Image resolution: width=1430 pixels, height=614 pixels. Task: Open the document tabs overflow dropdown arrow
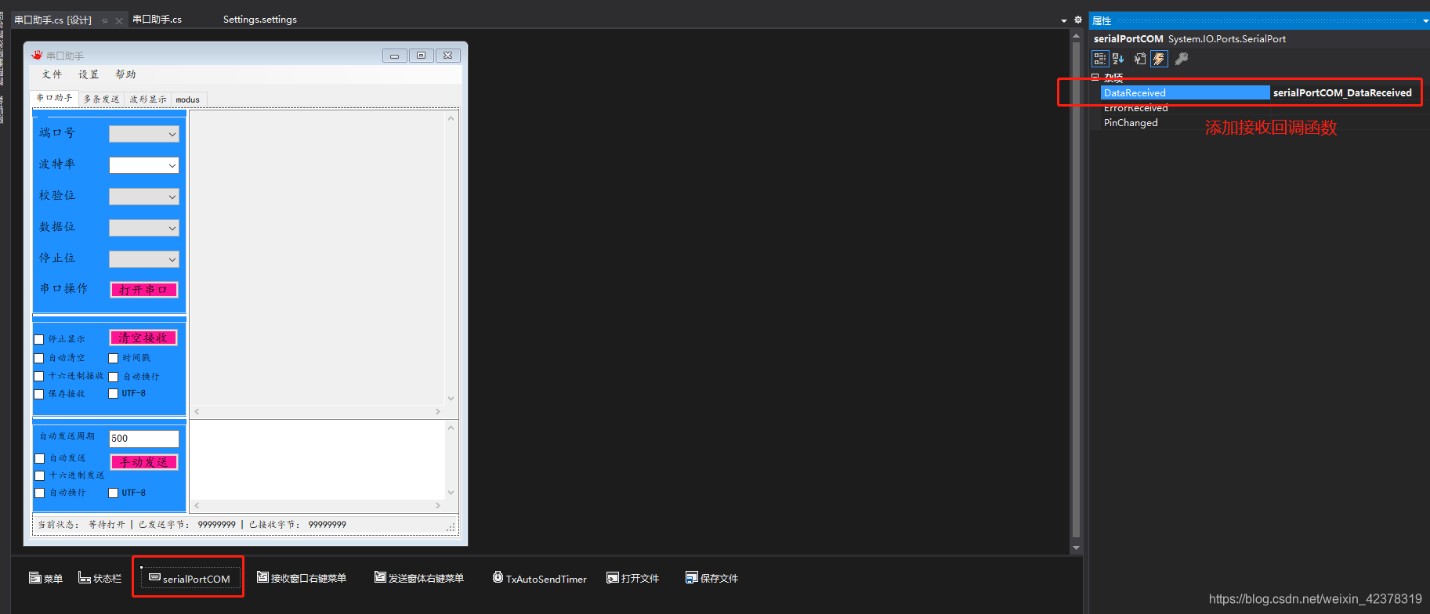tap(1063, 20)
